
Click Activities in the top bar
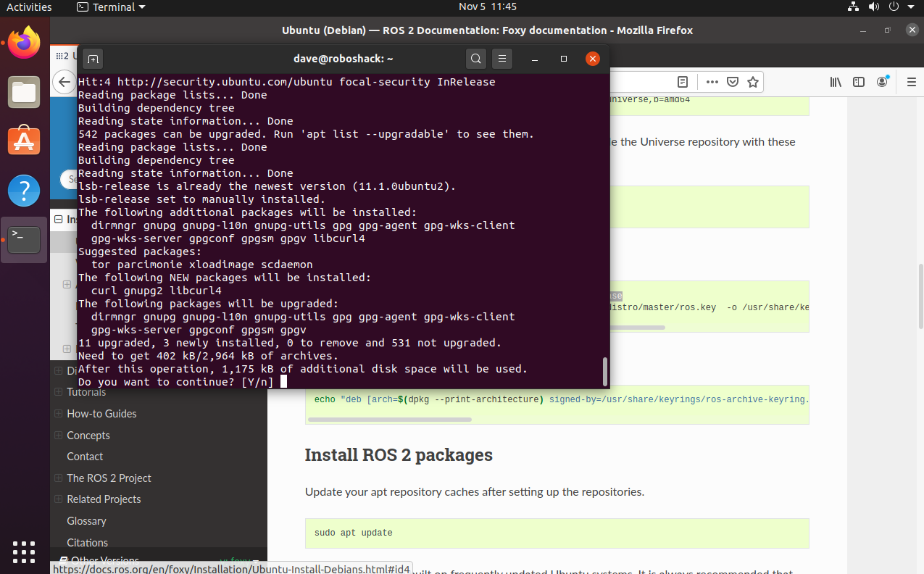(x=29, y=7)
